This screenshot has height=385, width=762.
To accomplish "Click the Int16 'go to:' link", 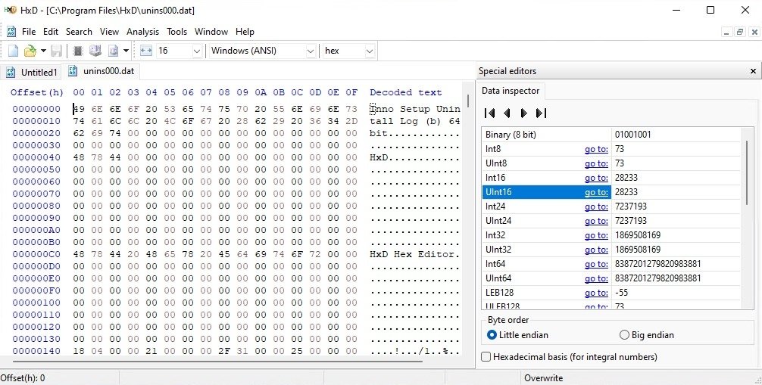I will point(596,178).
